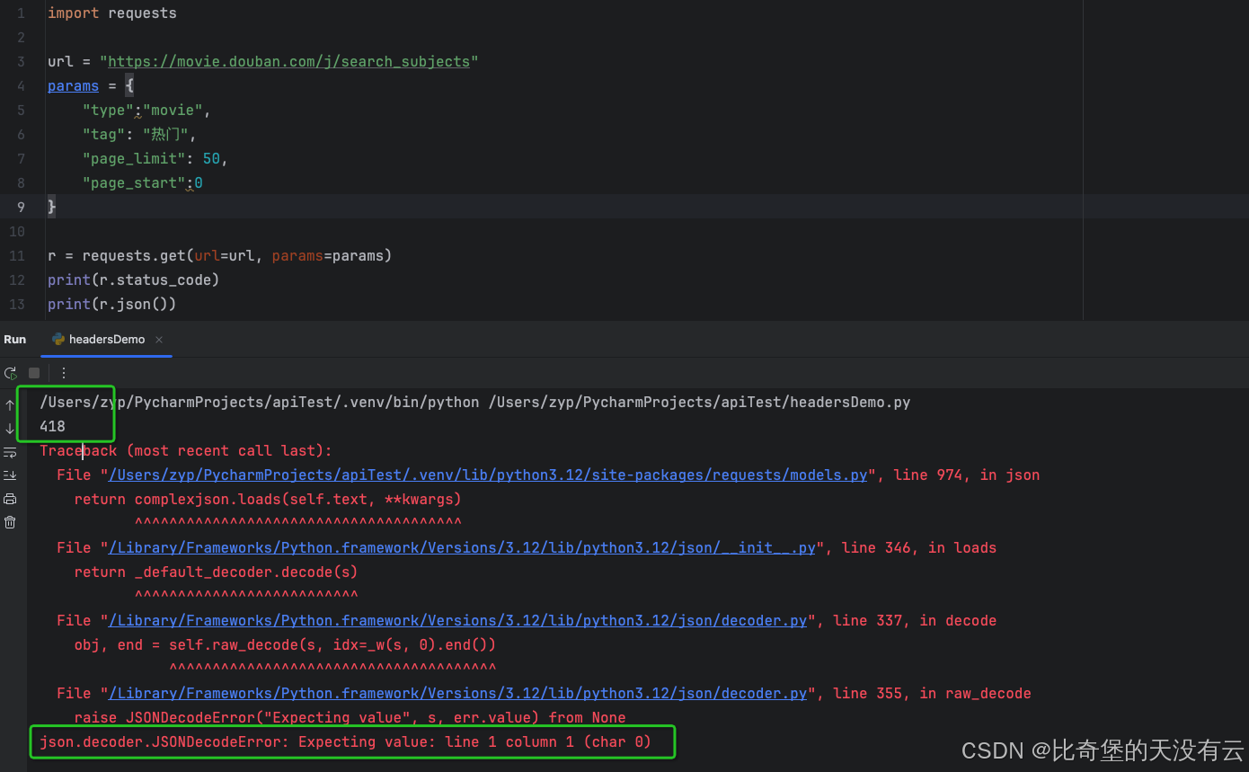Click the 'params' variable name on line 4
1249x772 pixels.
73,86
